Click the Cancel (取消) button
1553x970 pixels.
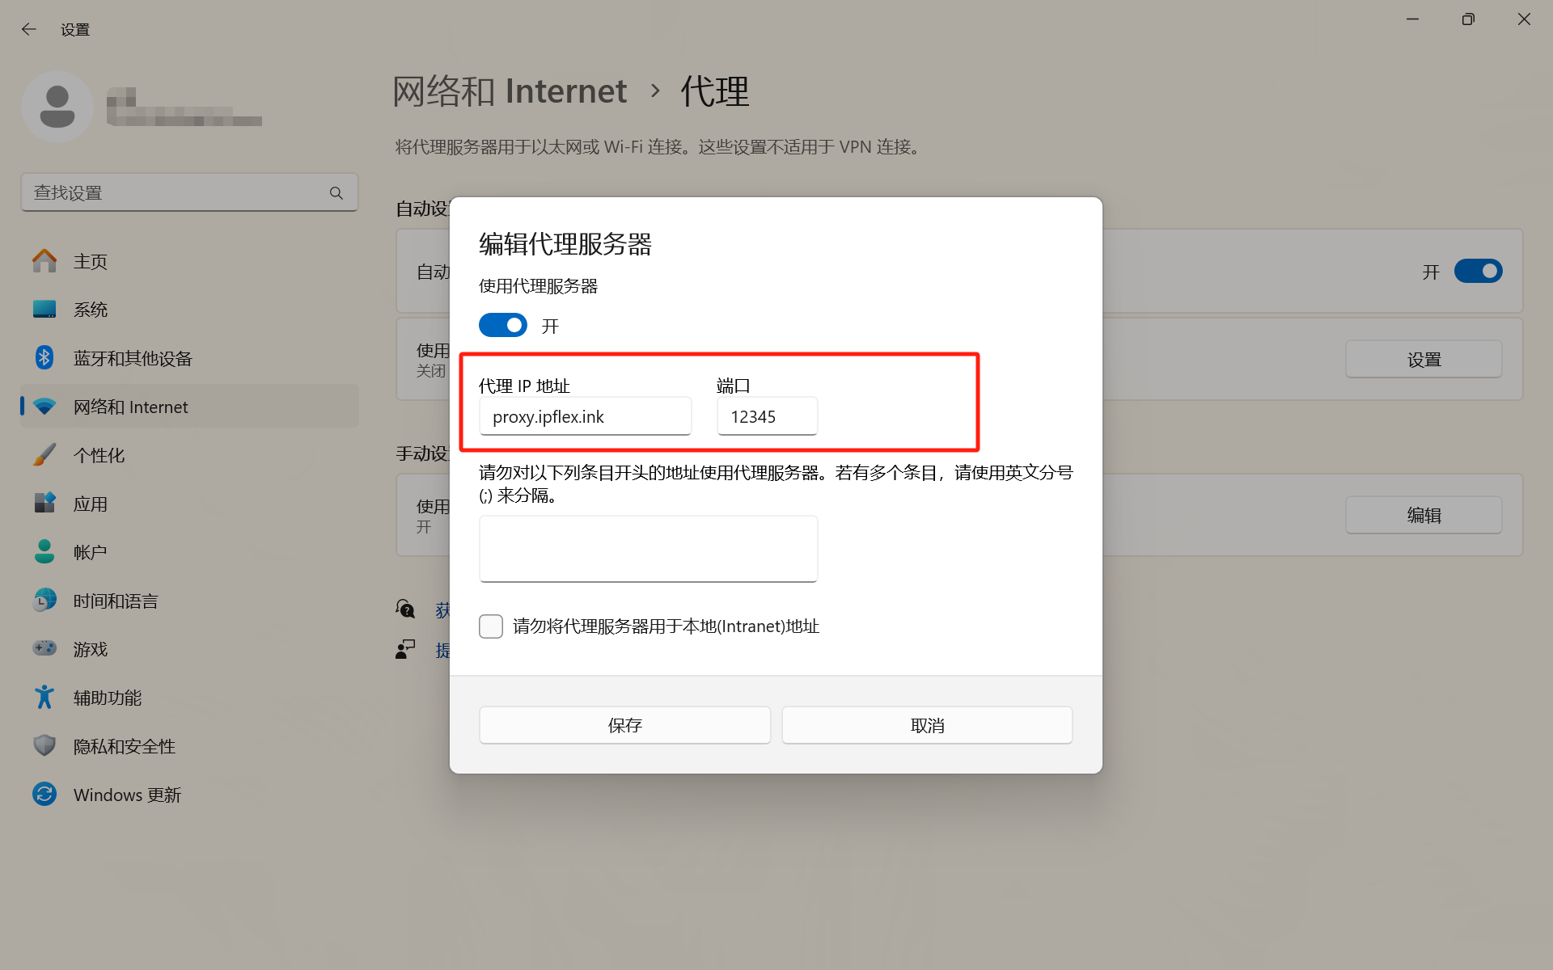tap(927, 725)
